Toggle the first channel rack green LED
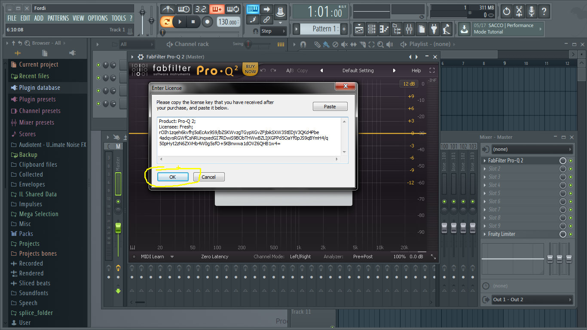 98,65
